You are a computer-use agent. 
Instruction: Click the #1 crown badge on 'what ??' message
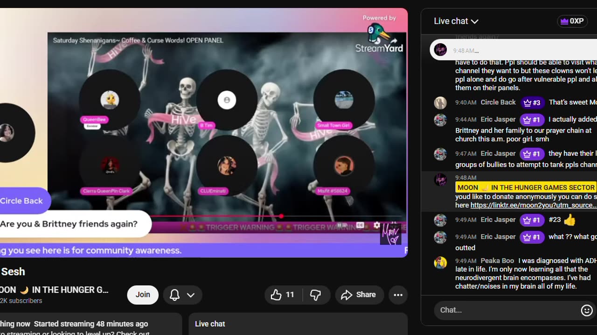(532, 237)
